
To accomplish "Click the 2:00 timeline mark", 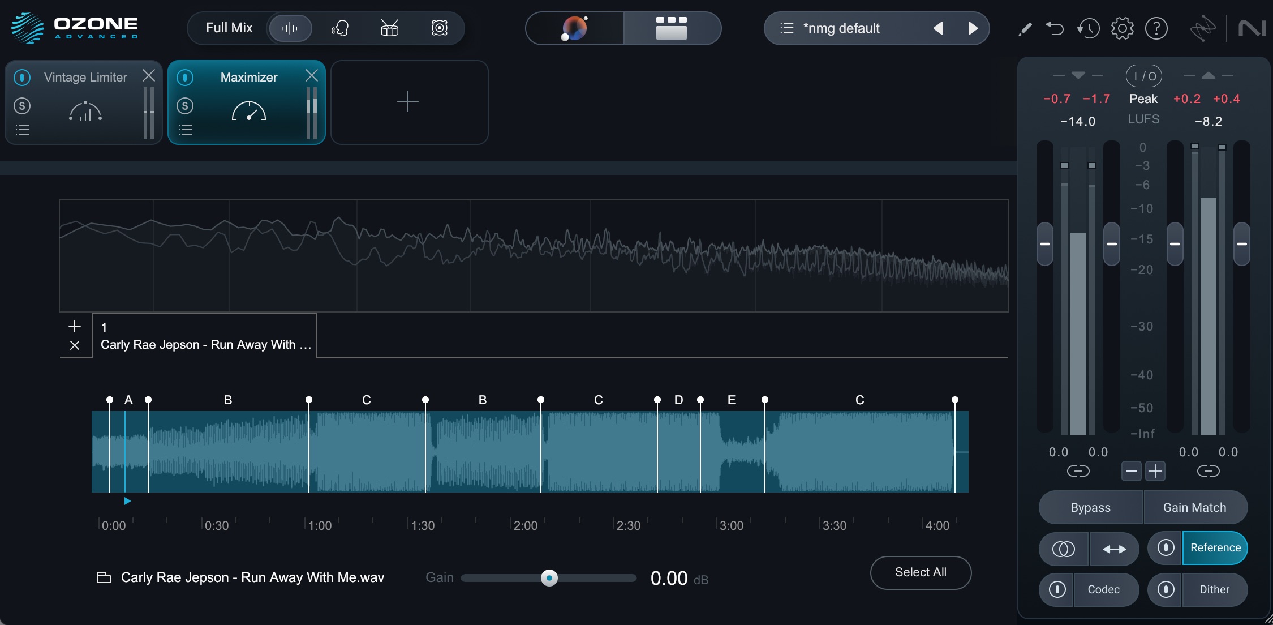I will [525, 525].
